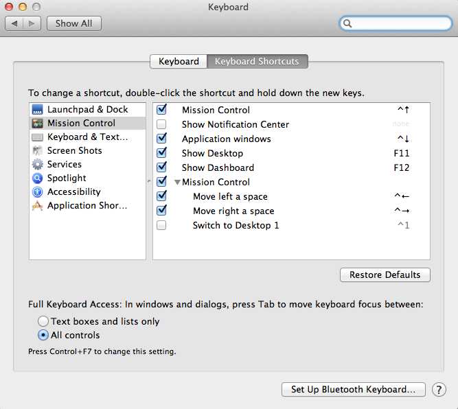Select Spotlight in the category list
458x409 pixels.
(x=88, y=178)
